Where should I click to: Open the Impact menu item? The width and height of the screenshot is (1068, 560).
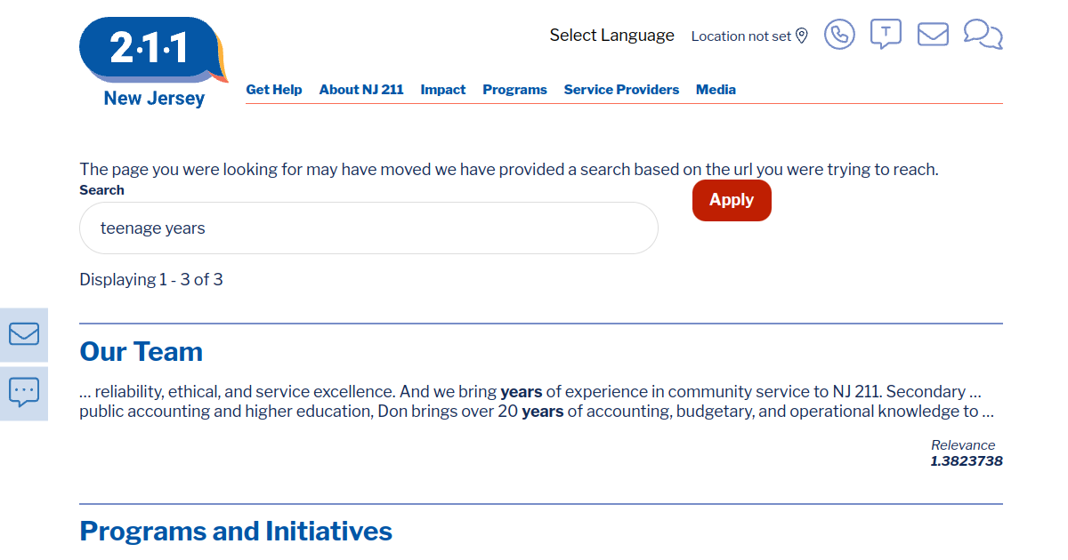click(x=443, y=90)
